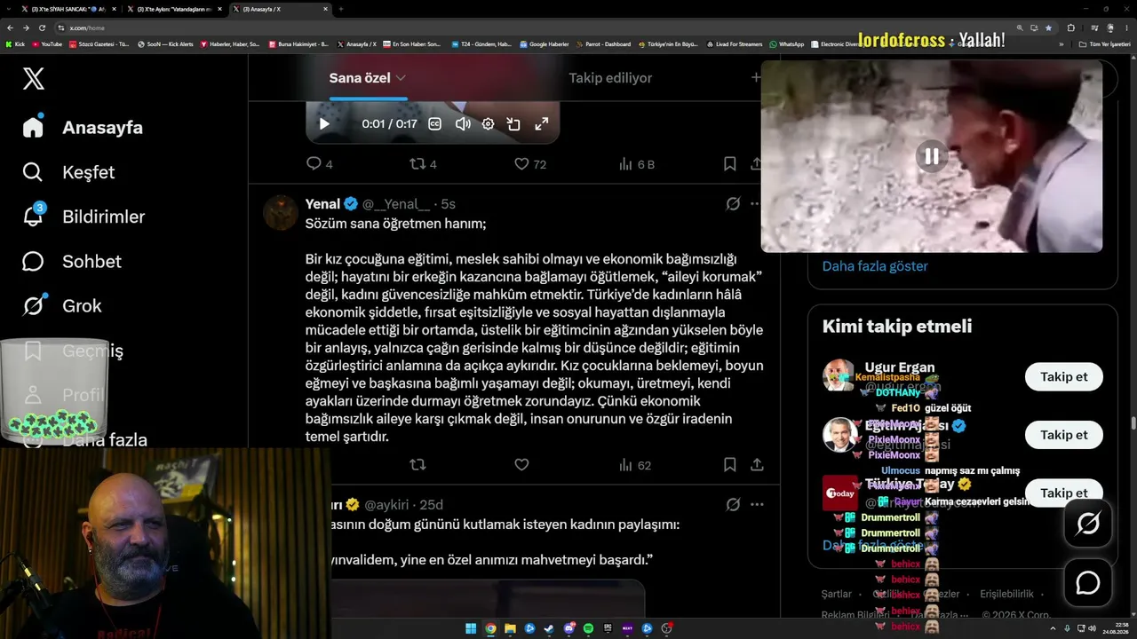Screen dimensions: 1137x639
Task: Open Spotify from the taskbar
Action: 588,628
